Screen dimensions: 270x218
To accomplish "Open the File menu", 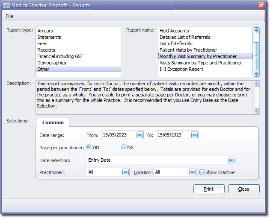I will pyautogui.click(x=9, y=16).
